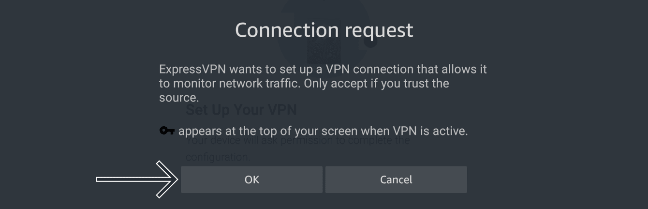Click the words "VPN connection" in the message
Image resolution: width=648 pixels, height=209 pixels.
369,69
